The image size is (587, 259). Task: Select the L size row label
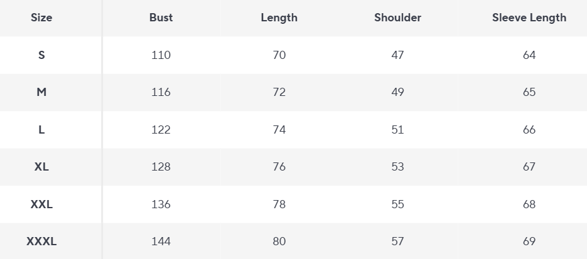(x=41, y=130)
